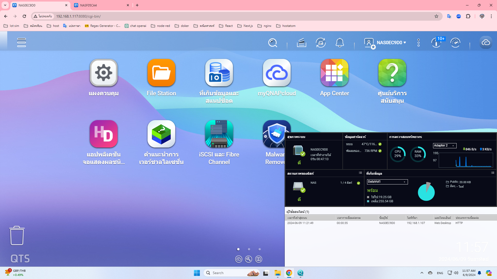Switch to the NASF05CA4 browser tab

pos(101,5)
